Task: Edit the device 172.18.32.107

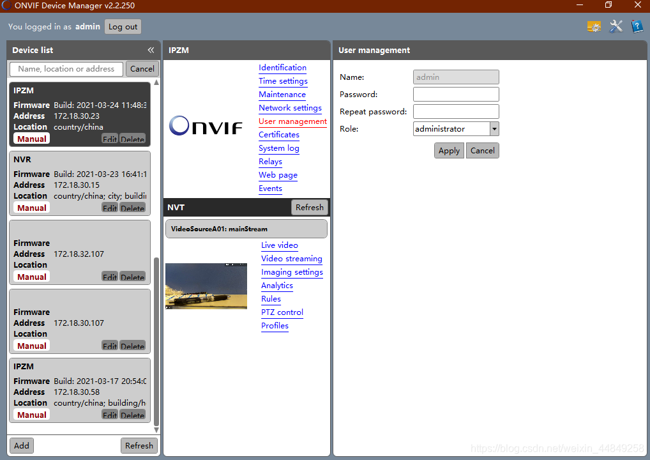Action: point(110,277)
